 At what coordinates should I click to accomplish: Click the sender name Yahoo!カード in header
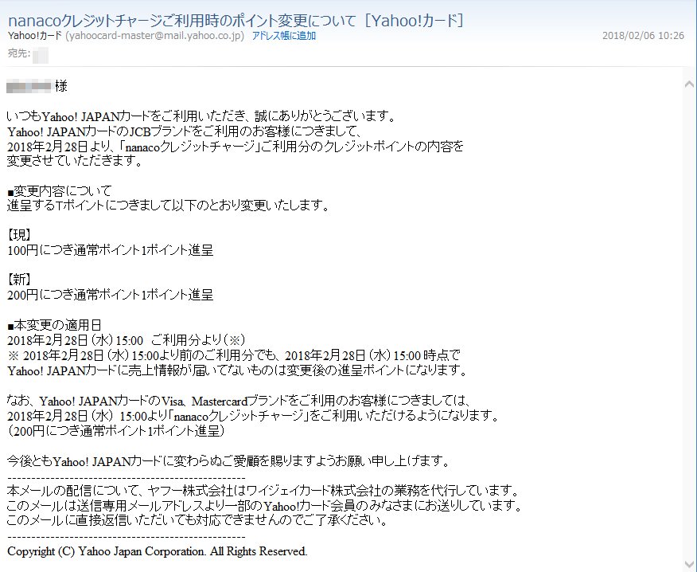(x=35, y=36)
